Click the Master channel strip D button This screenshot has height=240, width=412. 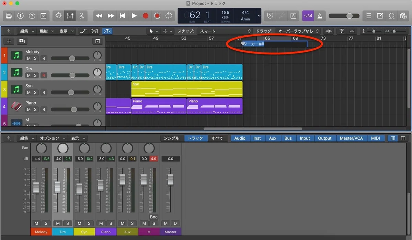(x=175, y=224)
